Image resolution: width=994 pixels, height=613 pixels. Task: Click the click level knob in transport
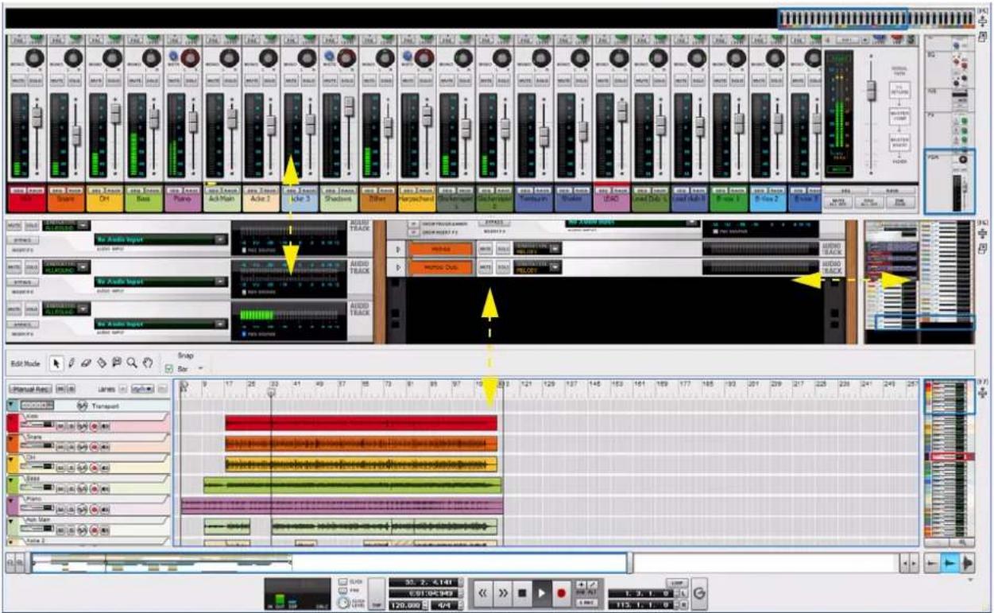pos(343,603)
